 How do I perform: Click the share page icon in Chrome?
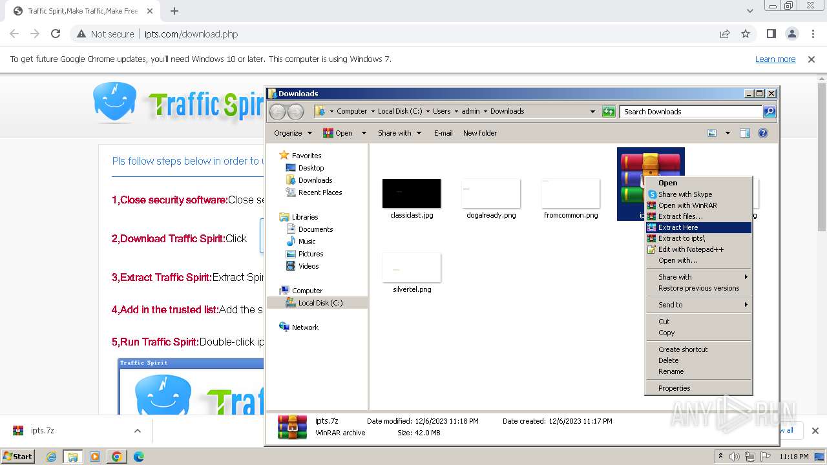[x=725, y=34]
